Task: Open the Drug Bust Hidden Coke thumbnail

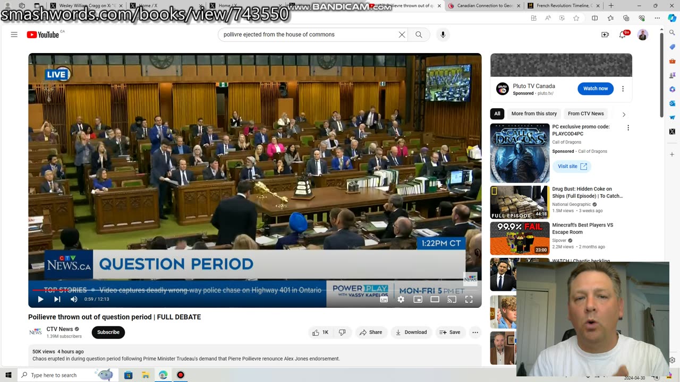Action: [520, 202]
